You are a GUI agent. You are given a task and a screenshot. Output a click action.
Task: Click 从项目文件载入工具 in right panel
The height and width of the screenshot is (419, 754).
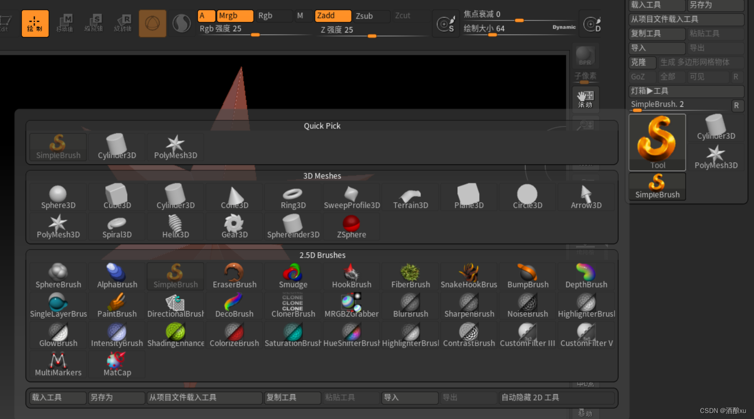[687, 19]
